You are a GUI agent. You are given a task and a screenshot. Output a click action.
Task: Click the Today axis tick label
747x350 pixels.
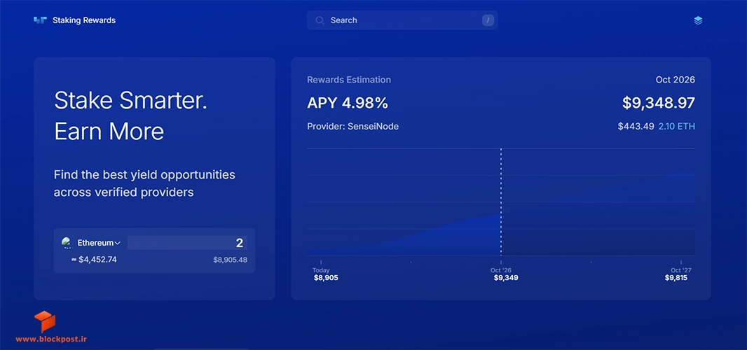(x=321, y=270)
